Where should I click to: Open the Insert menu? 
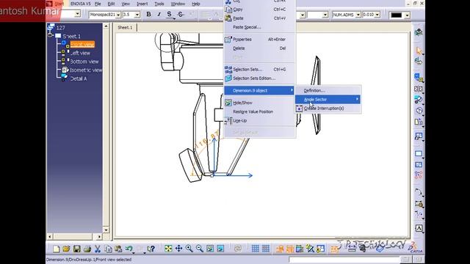[142, 4]
